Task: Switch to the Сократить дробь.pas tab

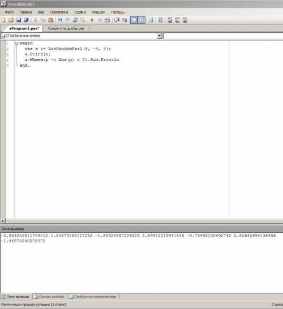Action: click(x=66, y=29)
